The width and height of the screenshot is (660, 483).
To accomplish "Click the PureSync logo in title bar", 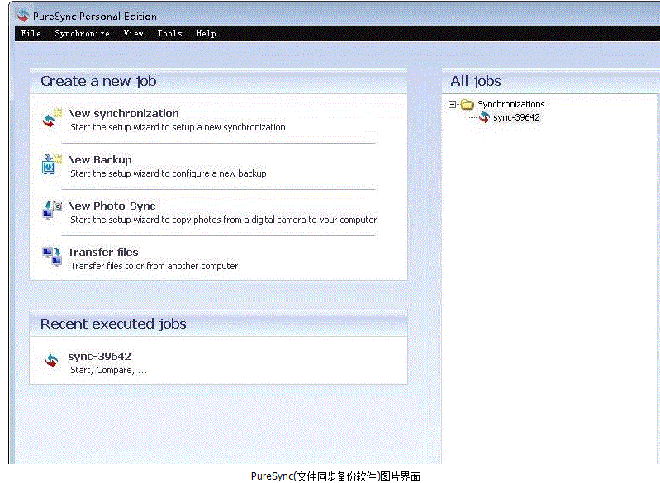I will tap(22, 16).
